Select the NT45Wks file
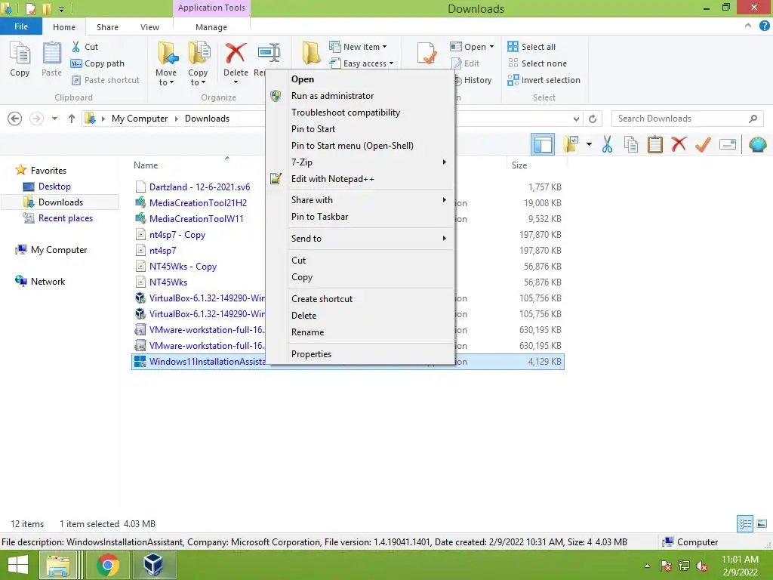The height and width of the screenshot is (580, 773). click(x=168, y=282)
